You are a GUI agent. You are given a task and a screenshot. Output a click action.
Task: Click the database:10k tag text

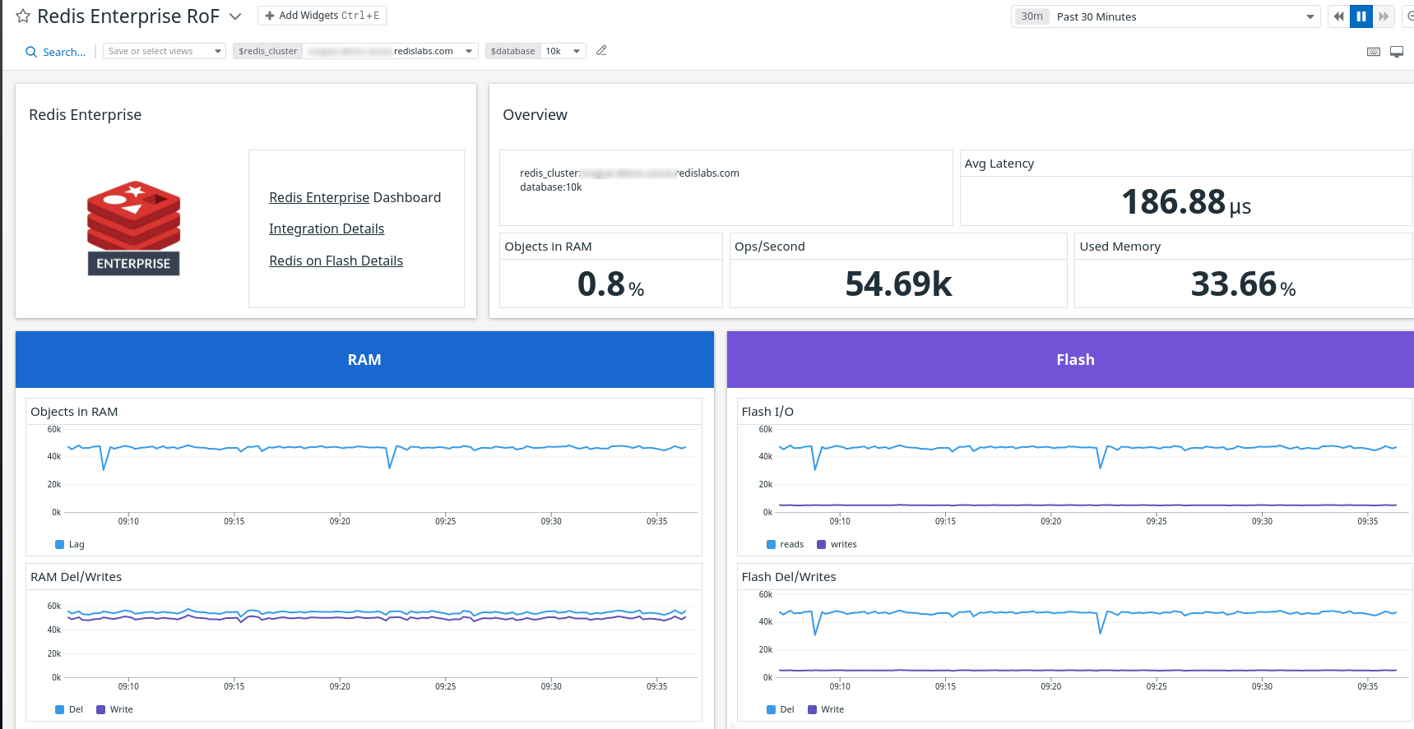click(x=550, y=187)
